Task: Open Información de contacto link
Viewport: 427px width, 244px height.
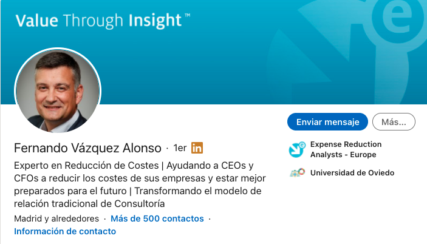Action: click(x=65, y=231)
